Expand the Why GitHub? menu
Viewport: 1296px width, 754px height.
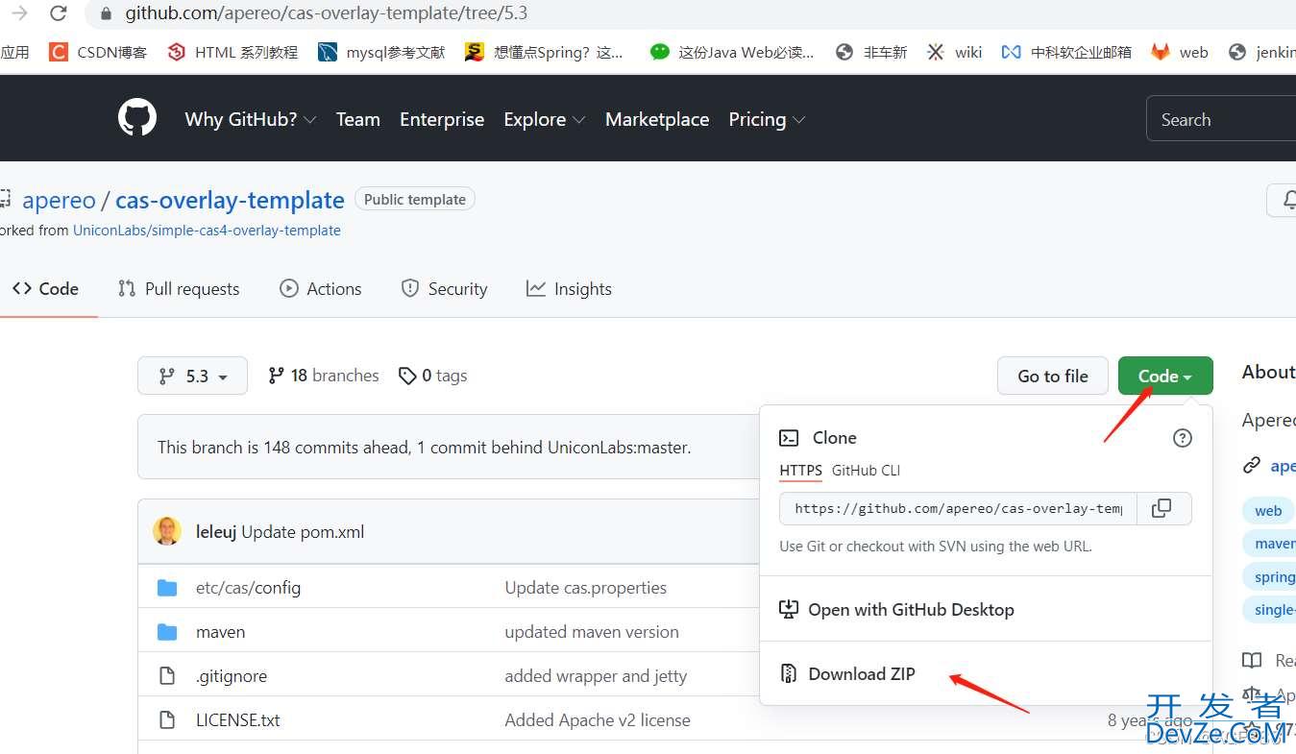(x=250, y=119)
